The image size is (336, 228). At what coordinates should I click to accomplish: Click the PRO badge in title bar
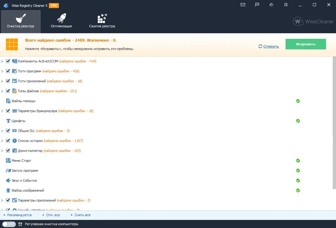(x=54, y=6)
